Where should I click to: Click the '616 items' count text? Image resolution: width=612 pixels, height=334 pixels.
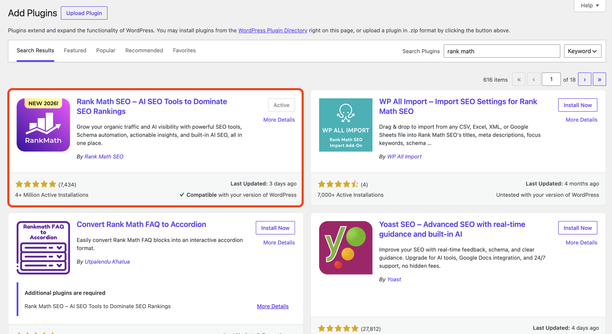(x=495, y=79)
